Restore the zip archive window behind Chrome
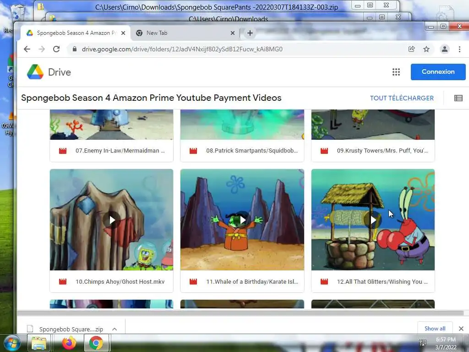 [370, 5]
